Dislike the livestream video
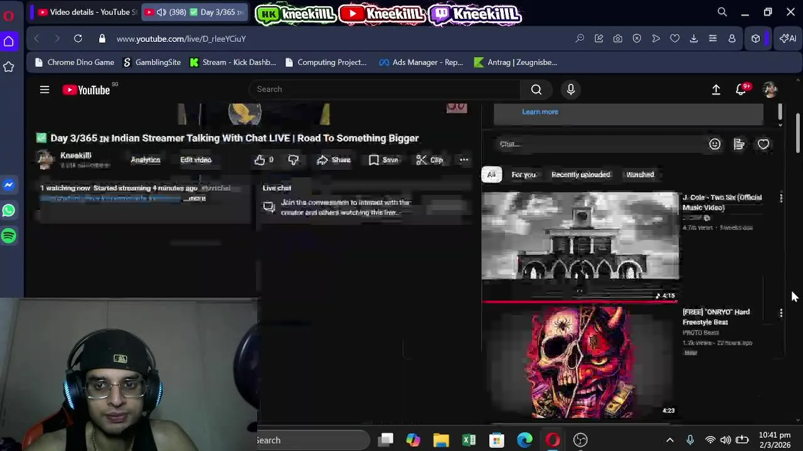Image resolution: width=803 pixels, height=451 pixels. tap(293, 160)
